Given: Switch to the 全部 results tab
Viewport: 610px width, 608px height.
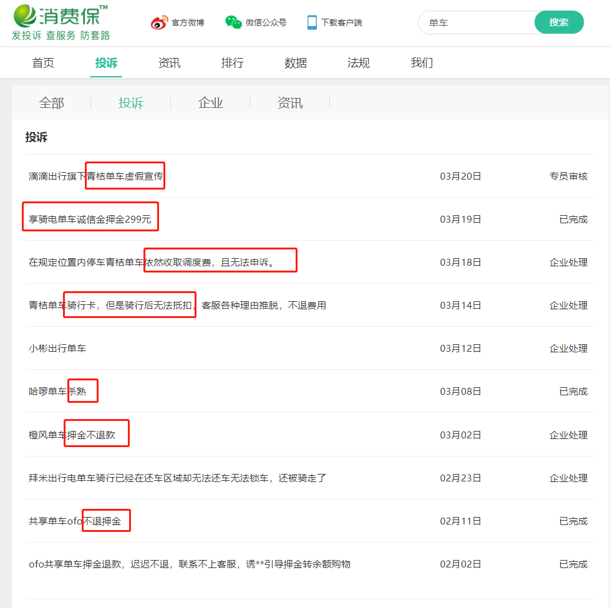Looking at the screenshot, I should pos(51,103).
